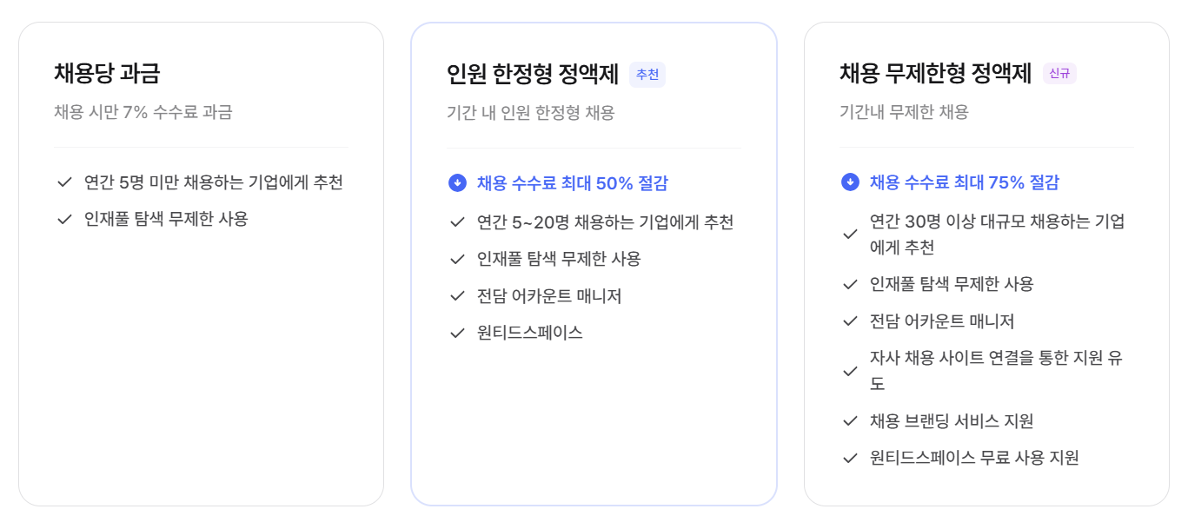
Task: Click the blue down-arrow icon beside 50% 절감
Action: click(457, 183)
